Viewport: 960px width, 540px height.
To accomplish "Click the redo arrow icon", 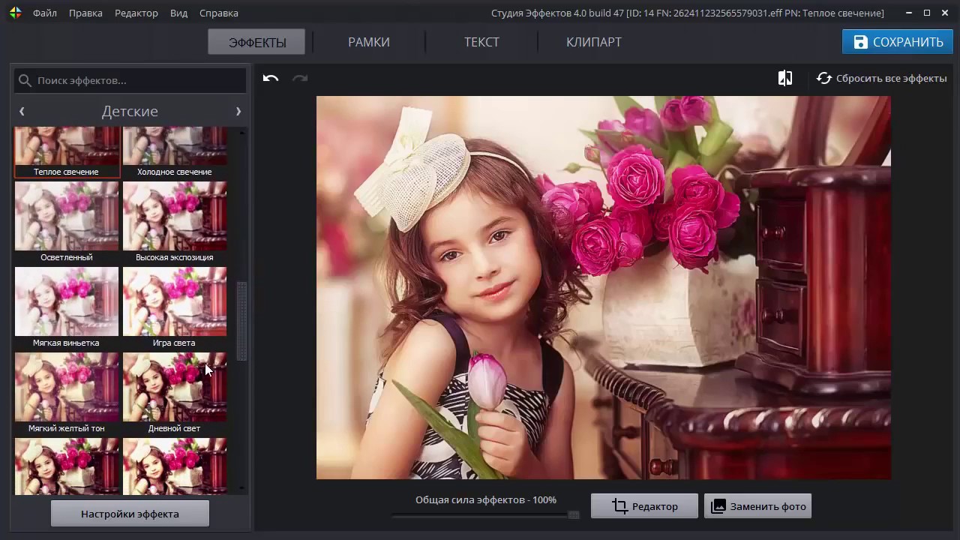I will 300,78.
